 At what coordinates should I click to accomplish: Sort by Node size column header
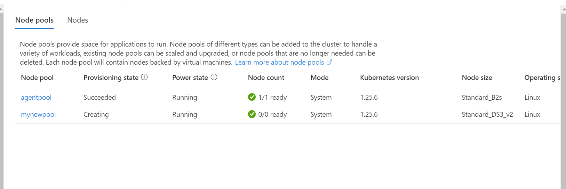coord(477,77)
